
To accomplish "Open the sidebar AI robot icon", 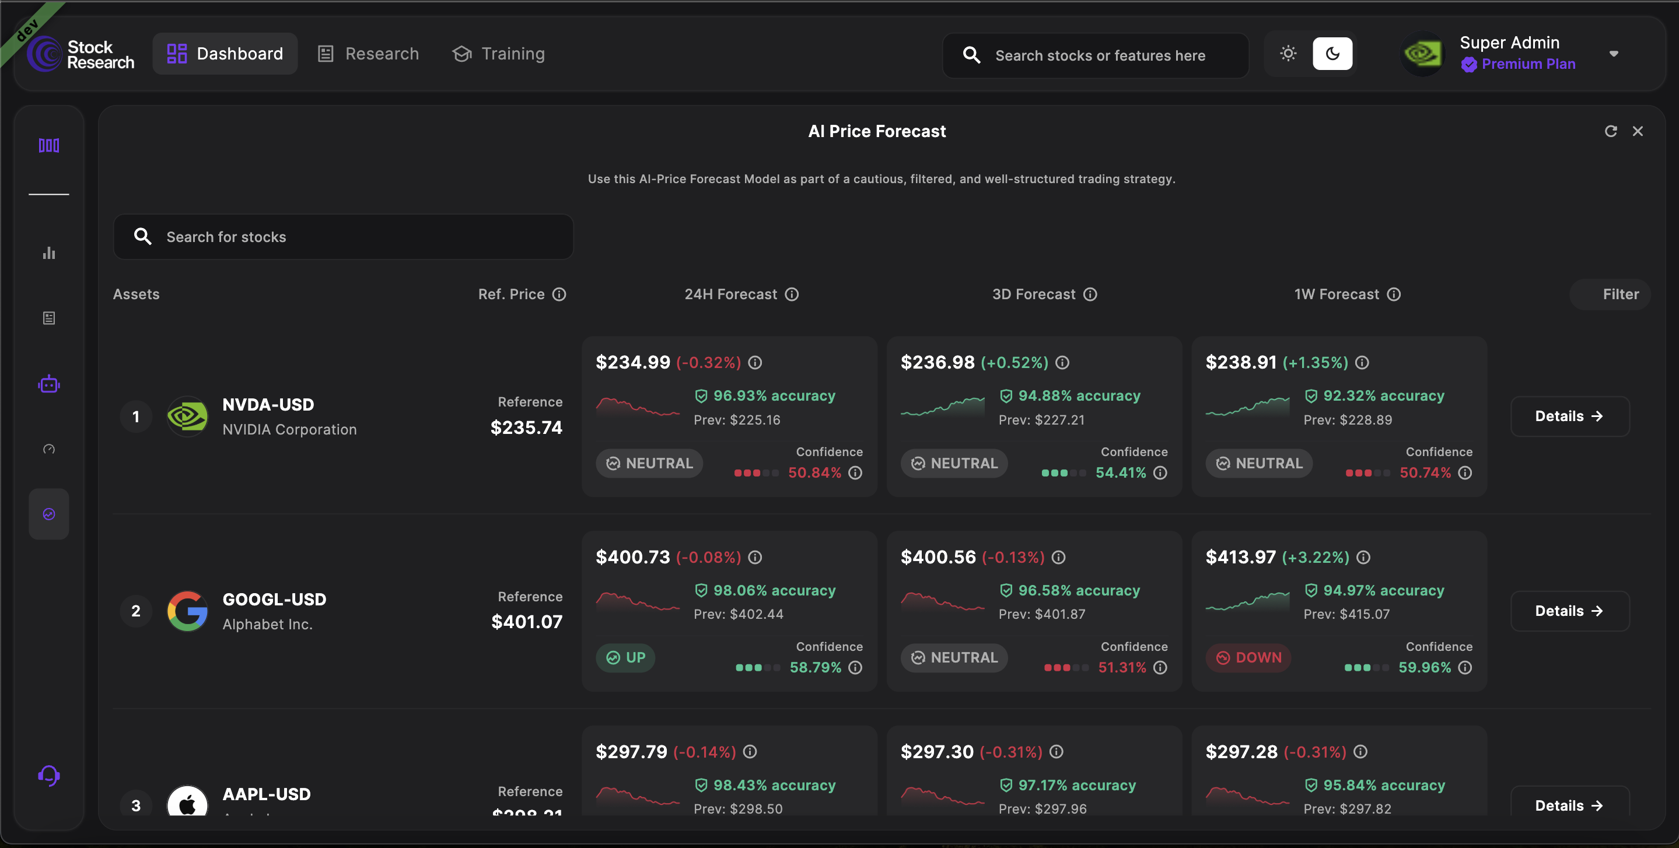I will [x=49, y=384].
